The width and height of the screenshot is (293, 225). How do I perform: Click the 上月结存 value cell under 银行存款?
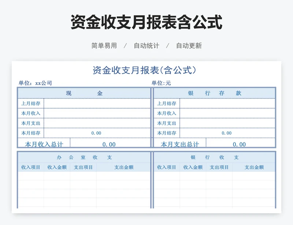point(227,103)
